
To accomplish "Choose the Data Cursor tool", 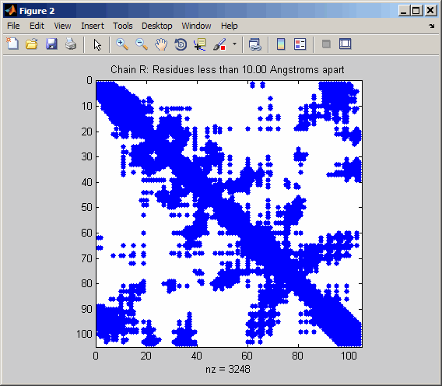I will click(x=200, y=44).
